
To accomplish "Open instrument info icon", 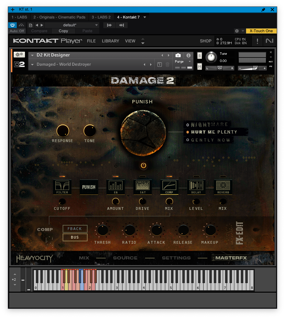I will point(188,55).
